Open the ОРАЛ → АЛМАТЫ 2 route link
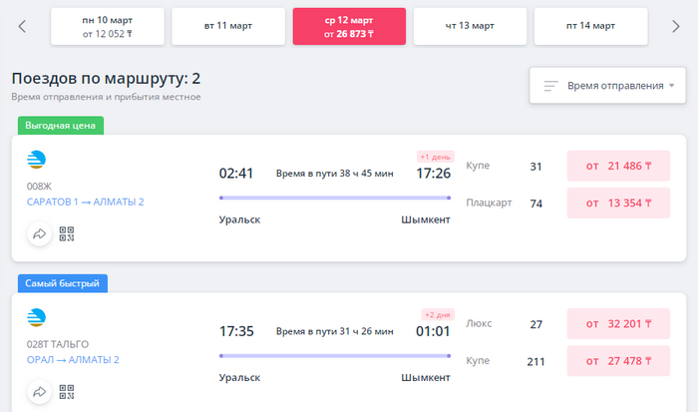The width and height of the screenshot is (698, 412). point(73,359)
